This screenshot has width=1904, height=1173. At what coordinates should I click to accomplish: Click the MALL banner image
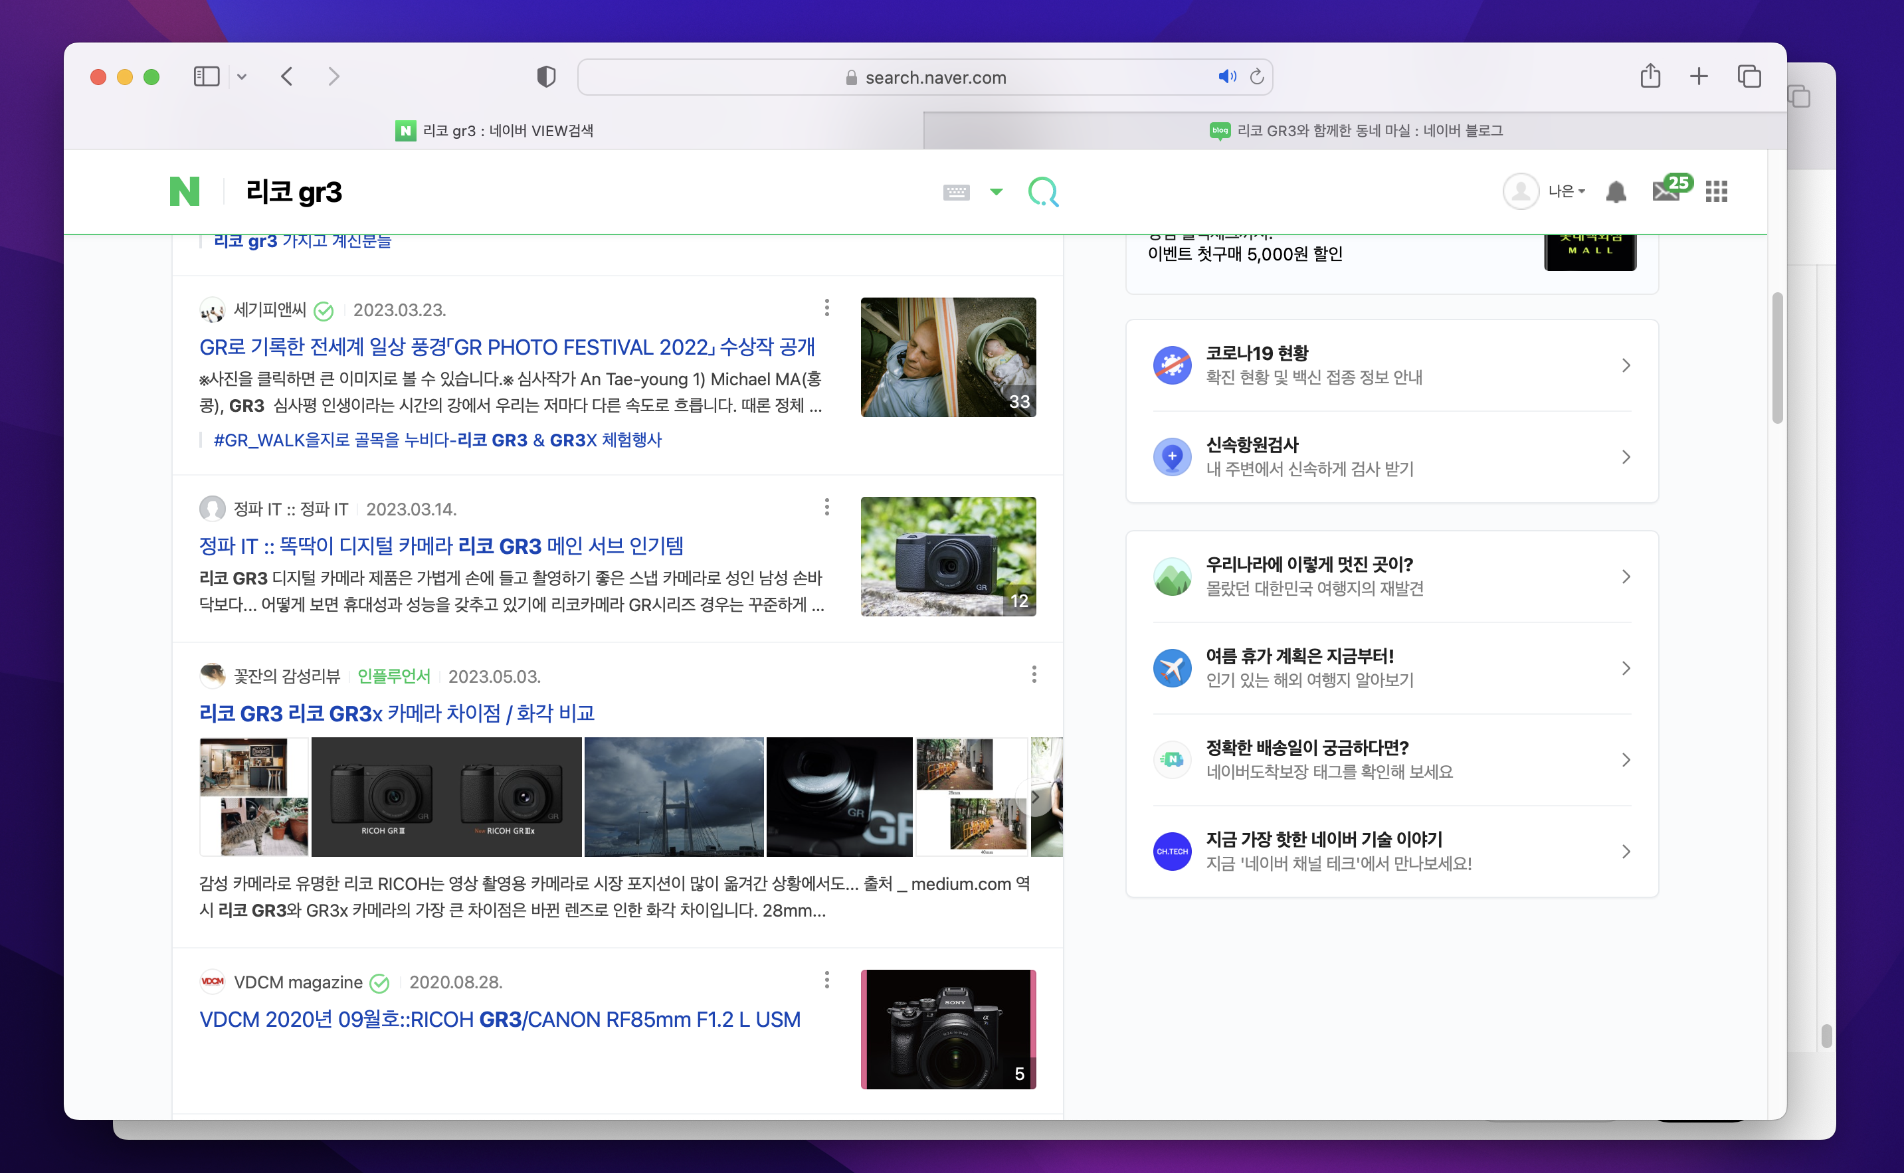(x=1590, y=252)
